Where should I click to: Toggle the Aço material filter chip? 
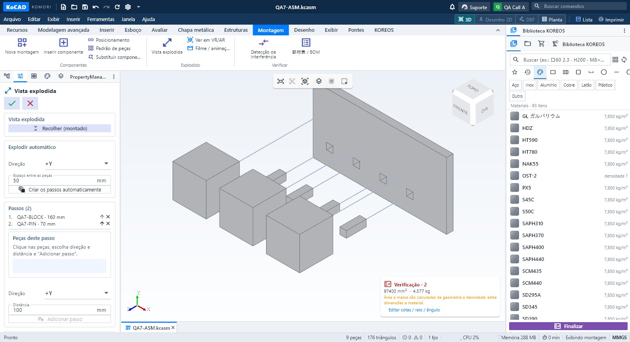[x=515, y=85]
